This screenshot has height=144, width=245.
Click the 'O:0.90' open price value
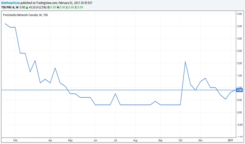(x=52, y=7)
